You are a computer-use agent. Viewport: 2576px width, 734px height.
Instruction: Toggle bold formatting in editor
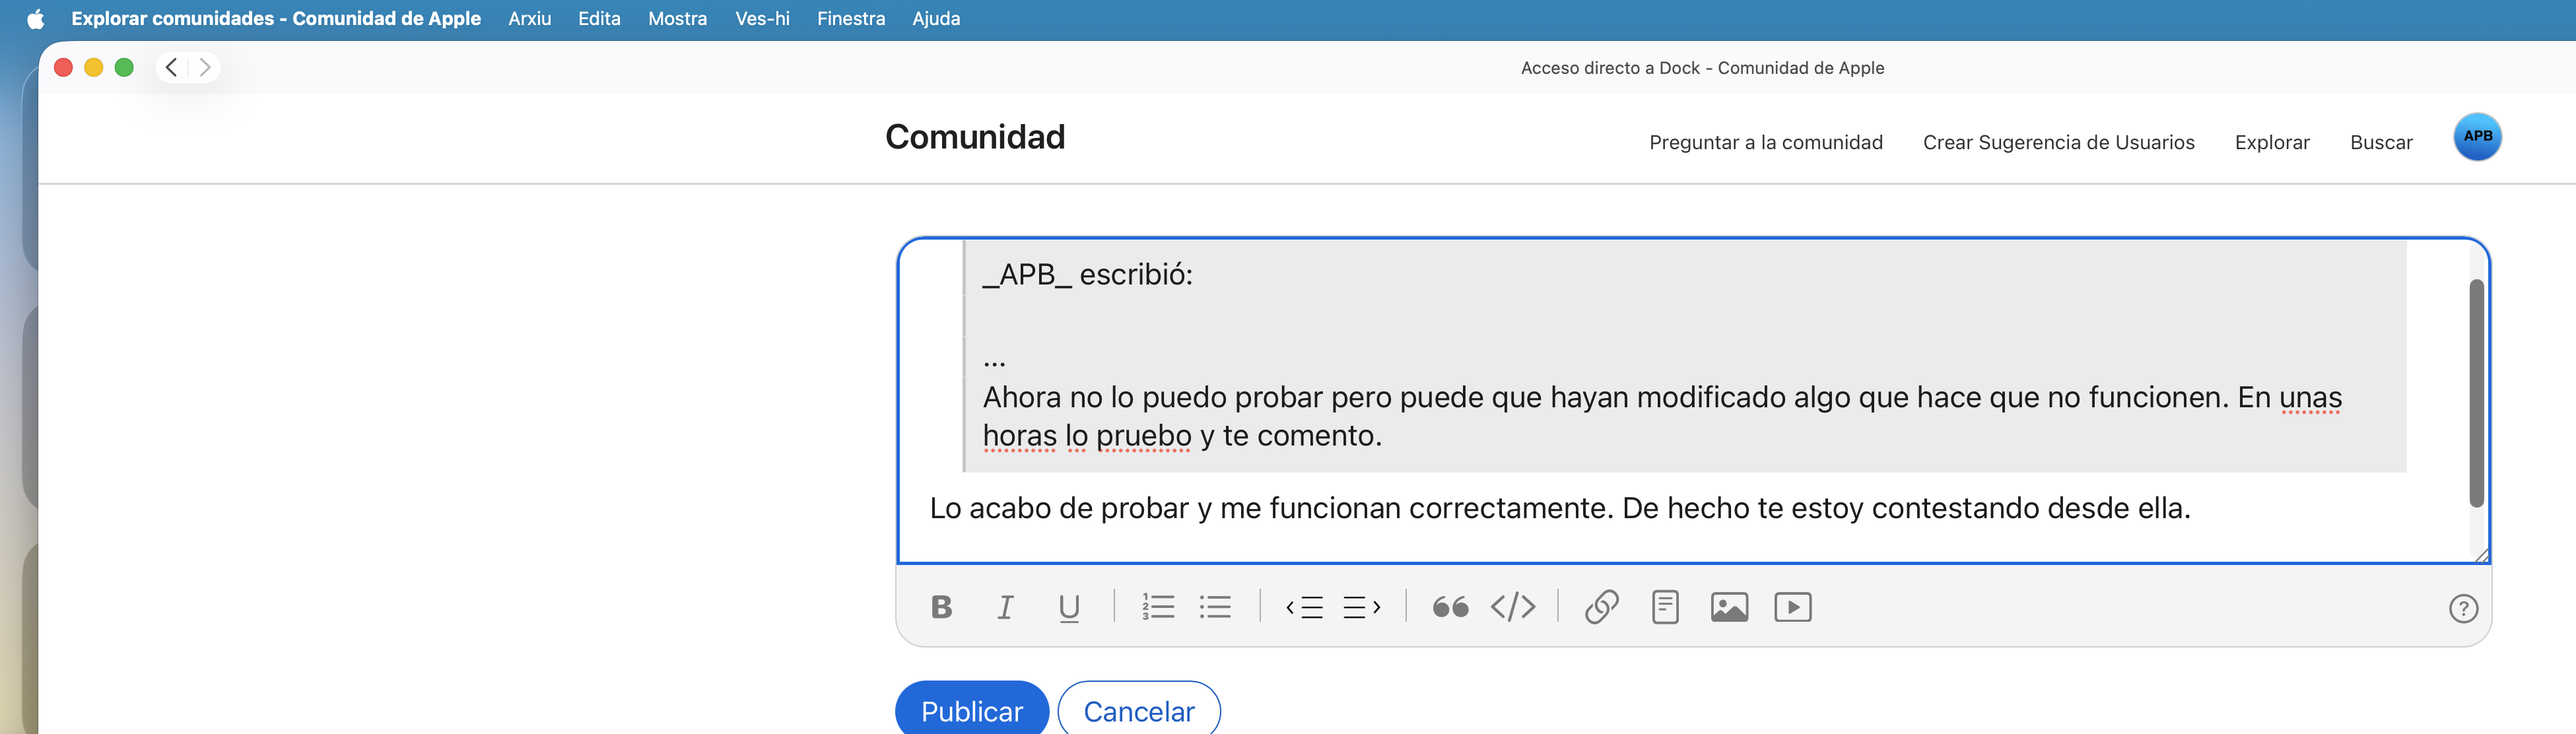[x=941, y=607]
